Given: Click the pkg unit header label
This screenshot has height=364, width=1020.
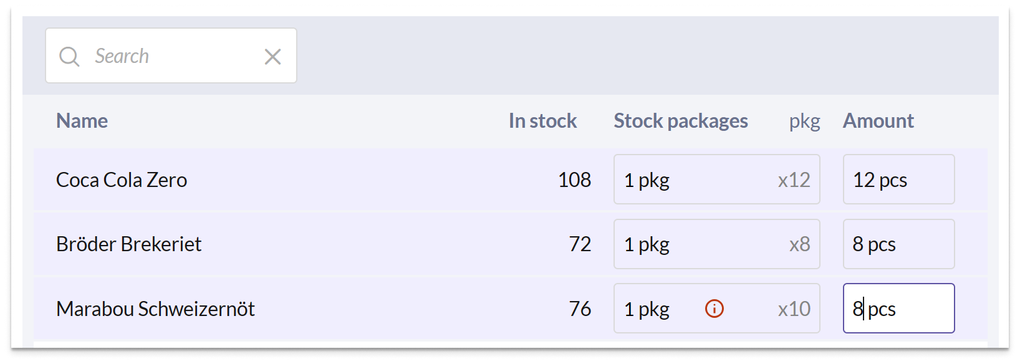Looking at the screenshot, I should 805,122.
